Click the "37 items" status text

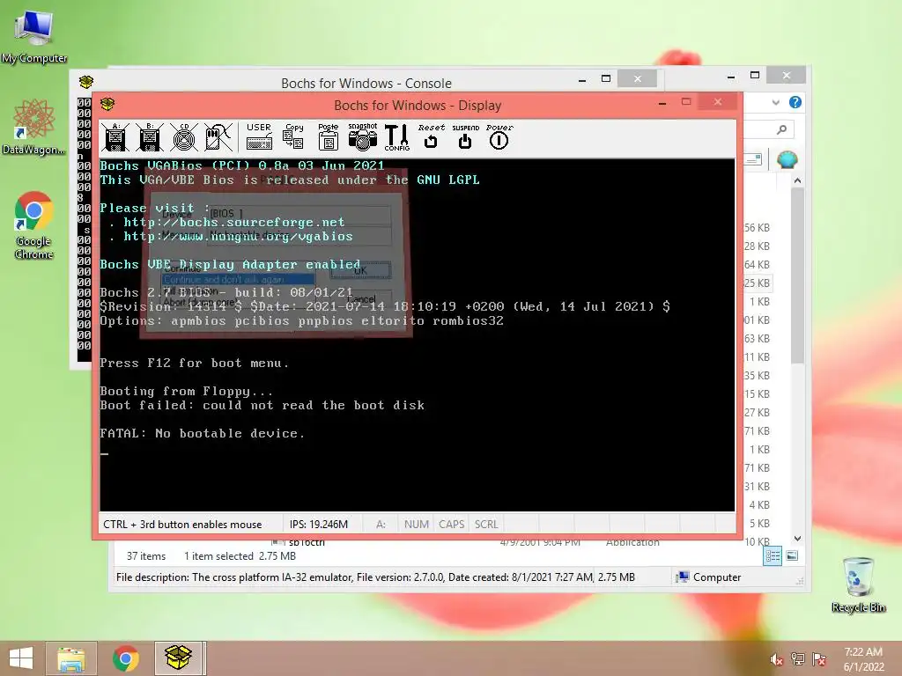pos(146,556)
